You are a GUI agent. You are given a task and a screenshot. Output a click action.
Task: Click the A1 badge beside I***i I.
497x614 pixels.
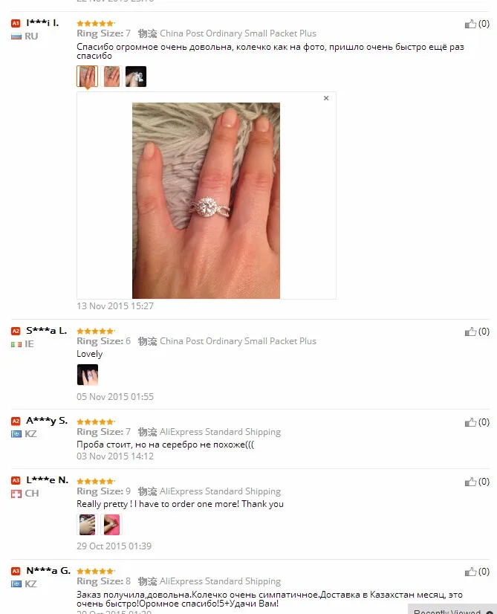click(x=16, y=24)
